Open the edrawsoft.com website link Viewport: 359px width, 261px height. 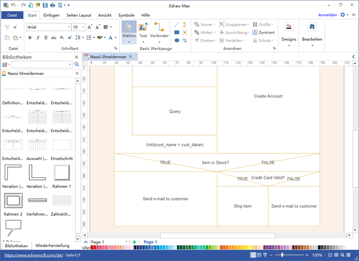34,255
